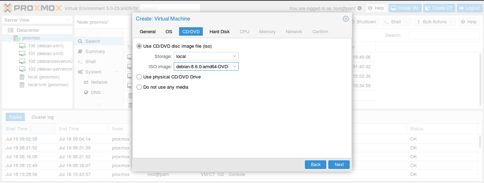The height and width of the screenshot is (183, 484).
Task: Select task row starting Jul 18 15:28:56
Action: pos(240,175)
